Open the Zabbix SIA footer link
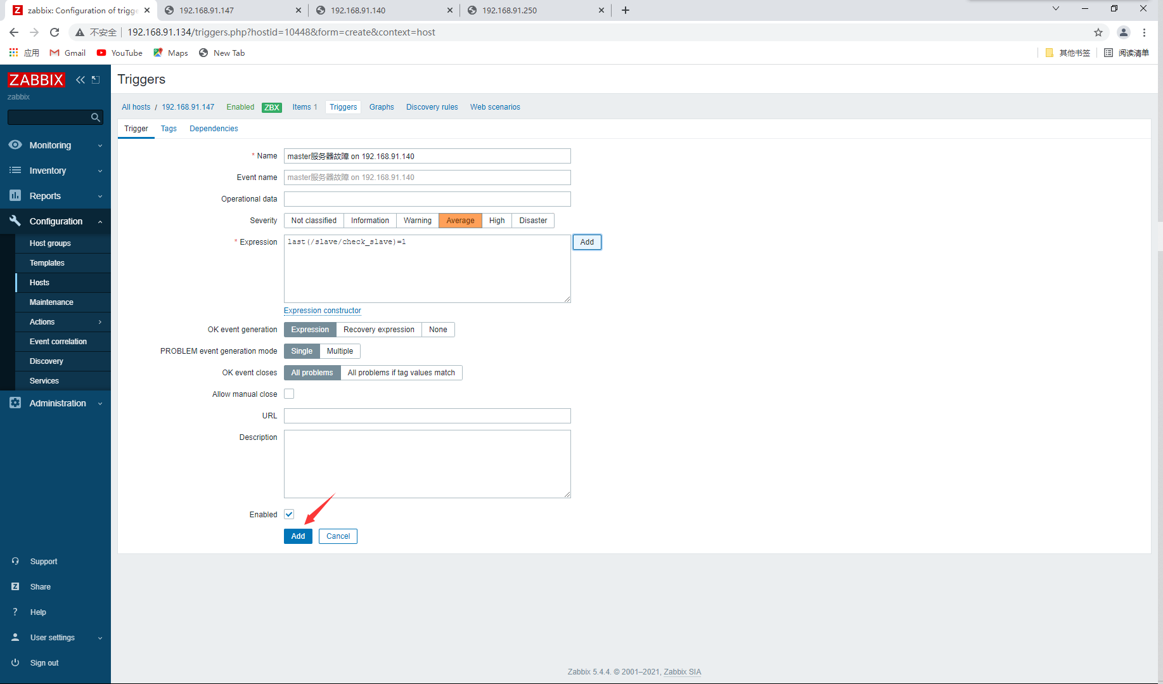 pyautogui.click(x=683, y=672)
